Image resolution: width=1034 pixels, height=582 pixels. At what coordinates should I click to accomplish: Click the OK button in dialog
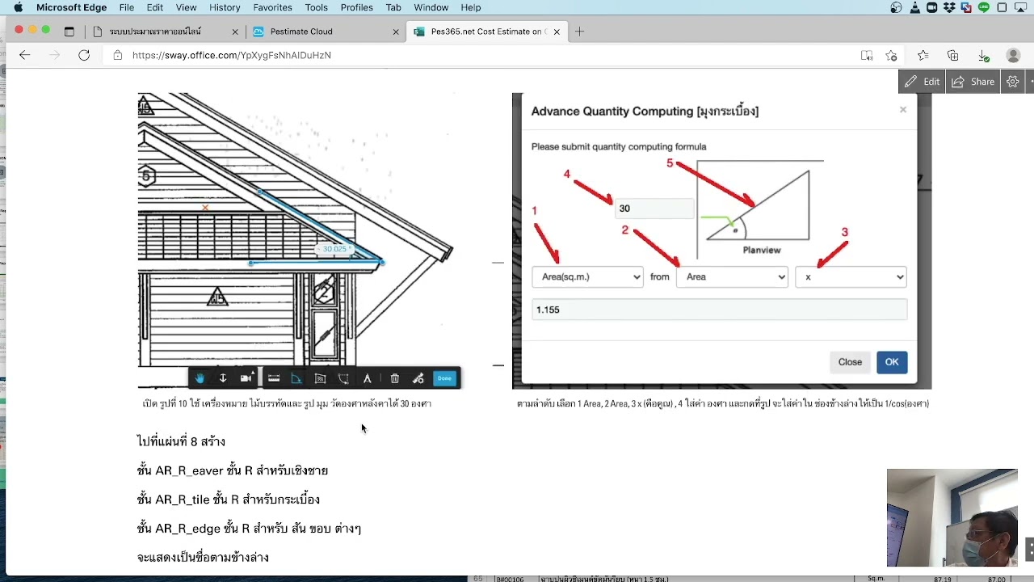tap(892, 362)
